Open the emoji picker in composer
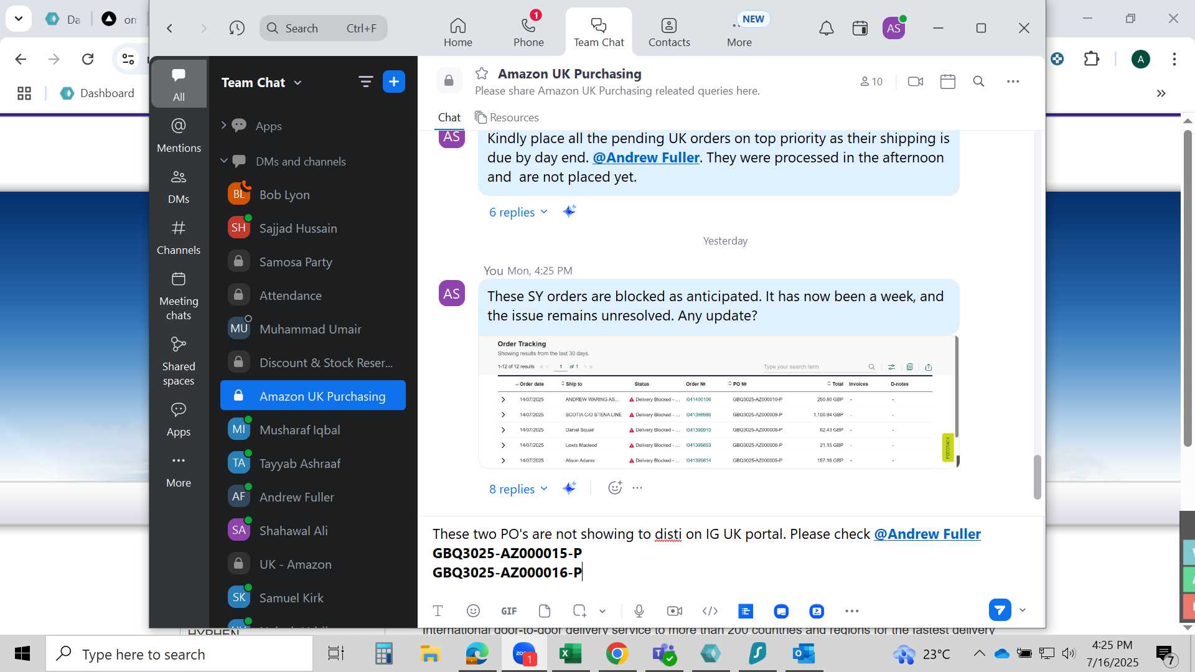 click(x=473, y=611)
